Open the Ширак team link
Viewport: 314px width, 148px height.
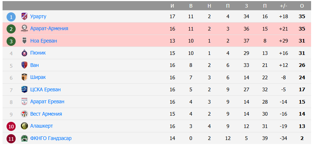point(38,77)
